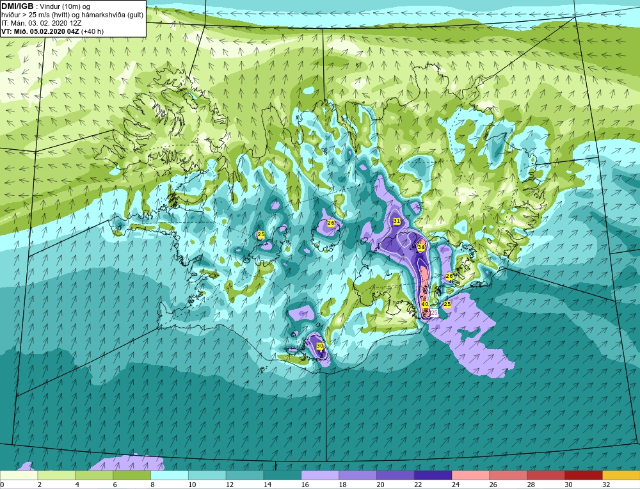This screenshot has height=489, width=640.
Task: Click the '2' scale number
Action: (x=39, y=485)
